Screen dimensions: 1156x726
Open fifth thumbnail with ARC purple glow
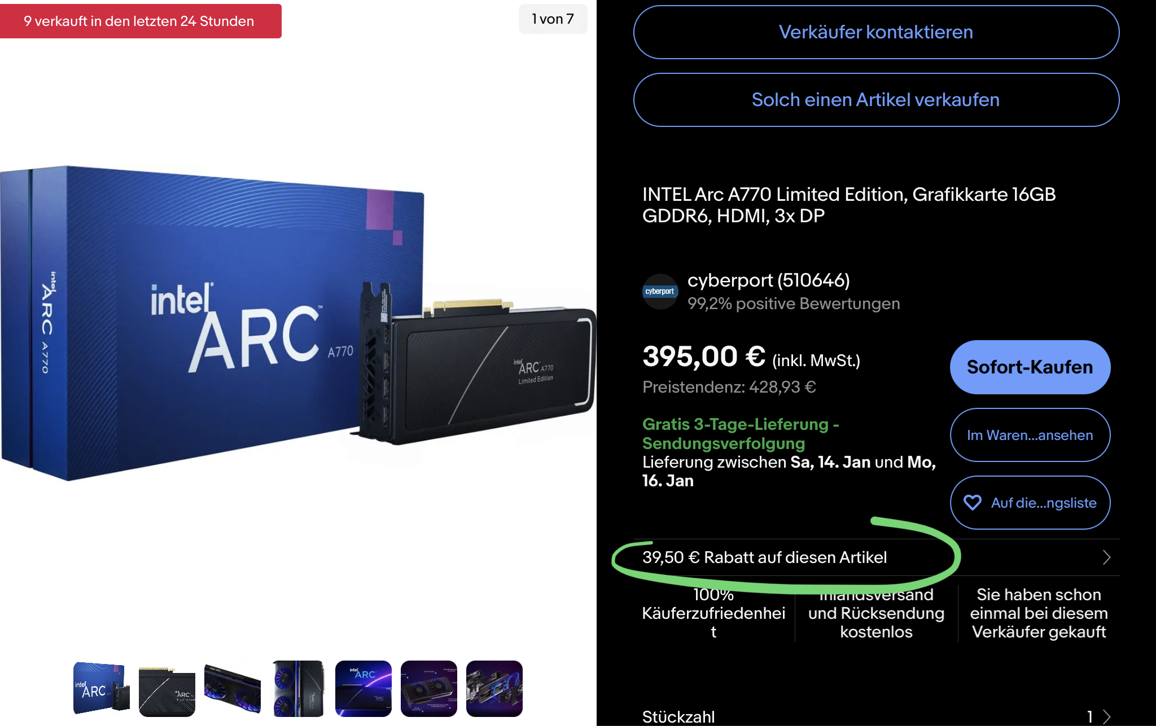(364, 689)
